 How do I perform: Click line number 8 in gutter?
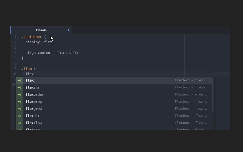[x=15, y=74]
